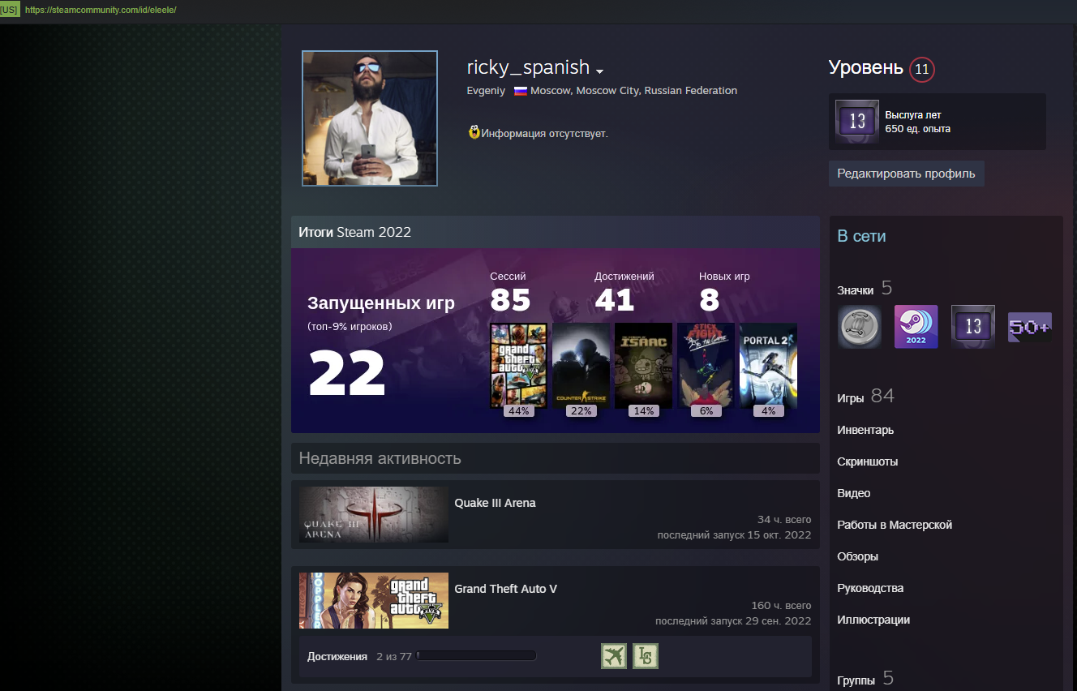
Task: Expand the ricky_spanish name history dropdown arrow
Action: [599, 71]
